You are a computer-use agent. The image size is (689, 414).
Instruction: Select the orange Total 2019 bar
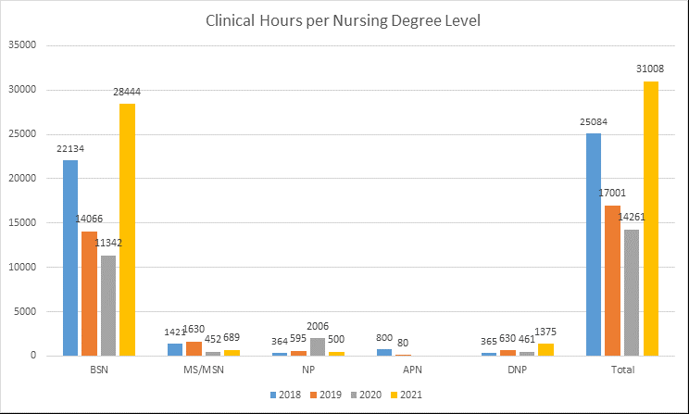coord(612,280)
